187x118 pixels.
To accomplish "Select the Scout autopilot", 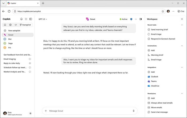I will pos(18,35).
